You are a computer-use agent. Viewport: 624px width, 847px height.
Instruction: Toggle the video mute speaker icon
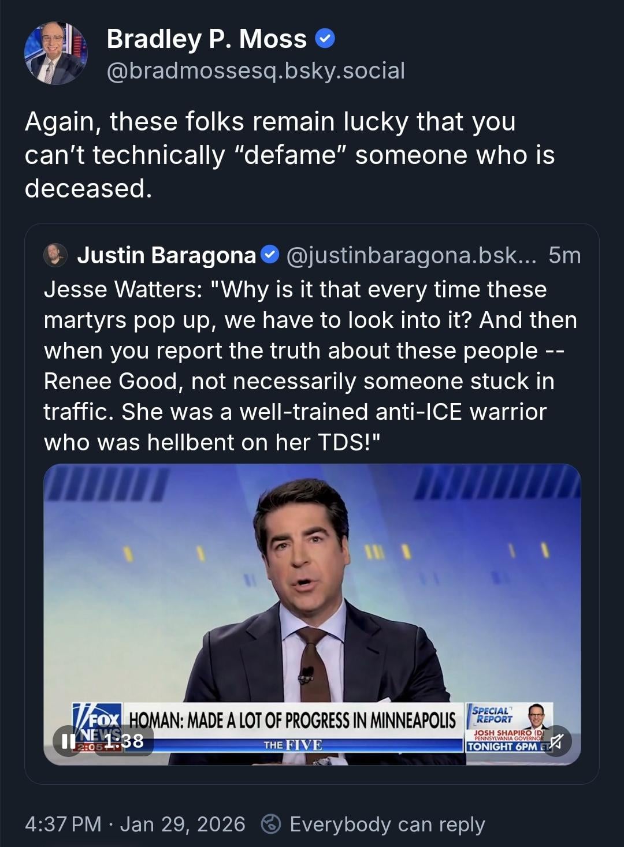[x=556, y=741]
